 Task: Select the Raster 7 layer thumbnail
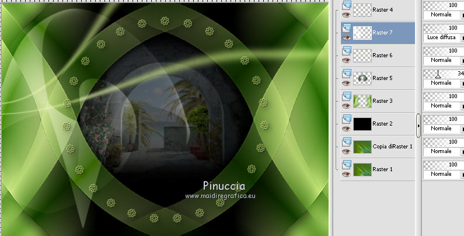(x=362, y=33)
